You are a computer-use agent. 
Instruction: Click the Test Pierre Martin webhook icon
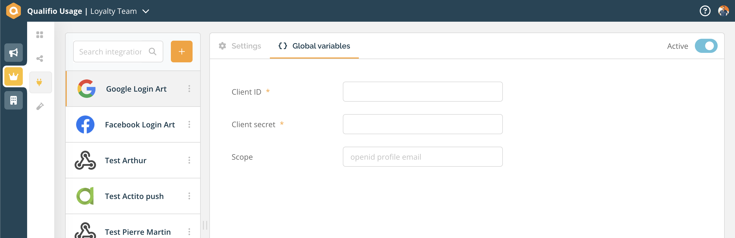(x=85, y=230)
